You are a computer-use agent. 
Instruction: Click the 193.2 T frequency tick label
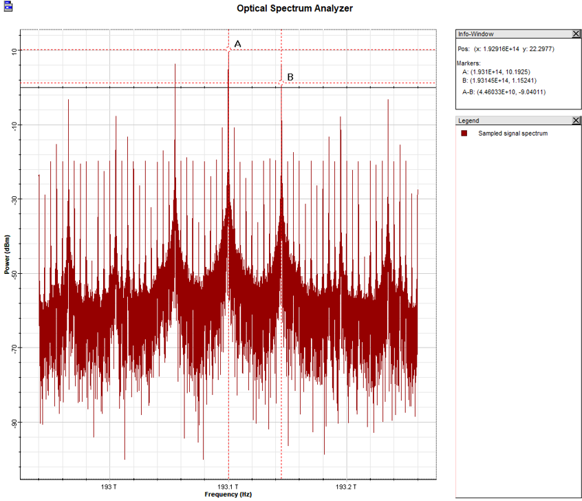click(x=346, y=487)
